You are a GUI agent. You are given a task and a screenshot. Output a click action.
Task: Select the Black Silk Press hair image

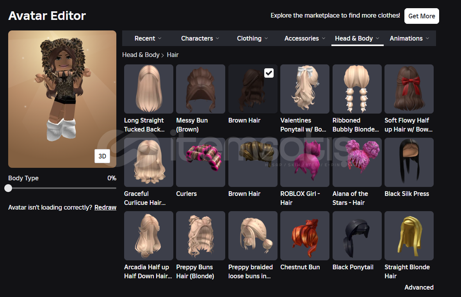(409, 162)
